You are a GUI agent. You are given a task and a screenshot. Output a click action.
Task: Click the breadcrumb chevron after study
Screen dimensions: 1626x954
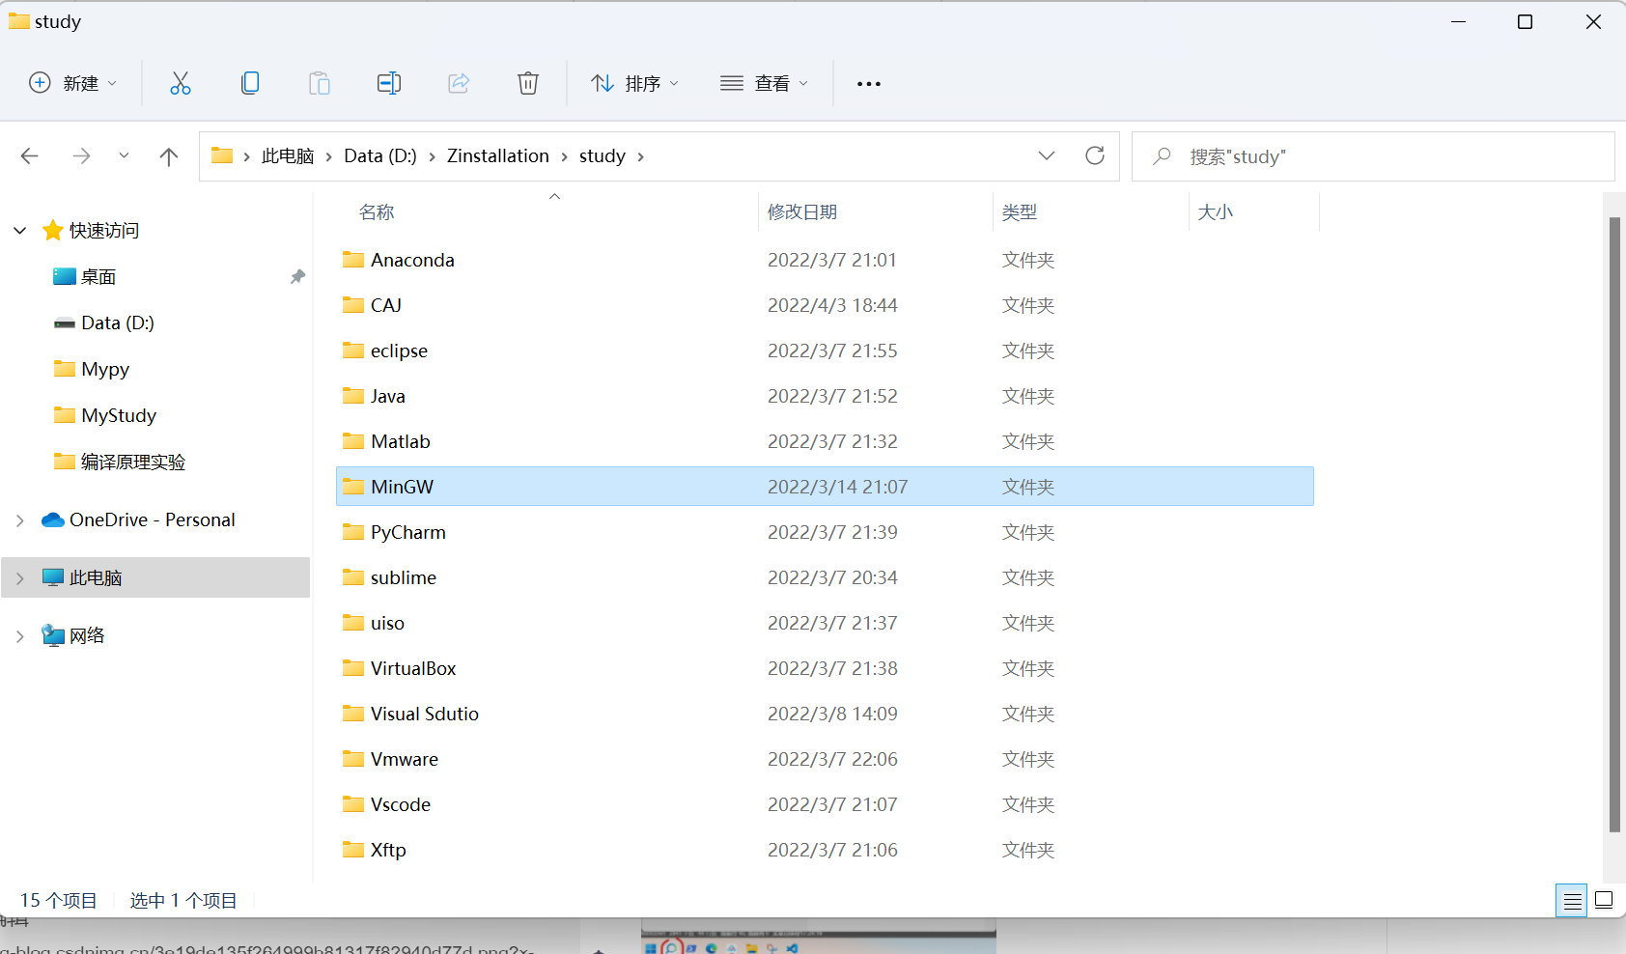(x=640, y=156)
